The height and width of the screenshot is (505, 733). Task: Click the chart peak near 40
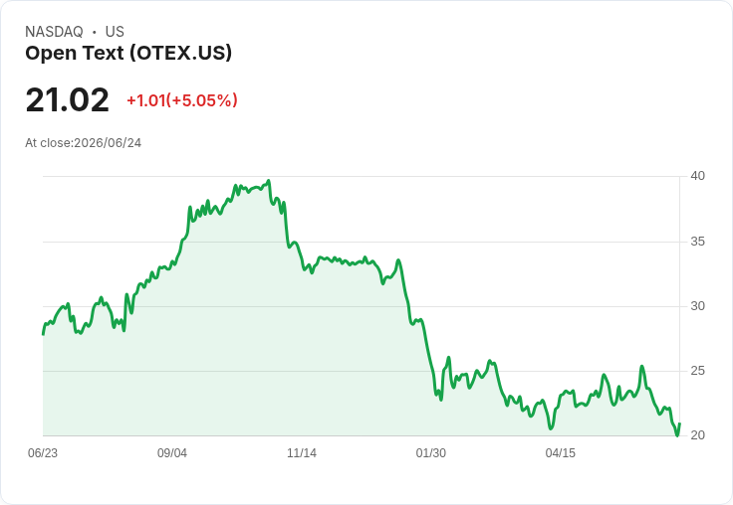[268, 181]
